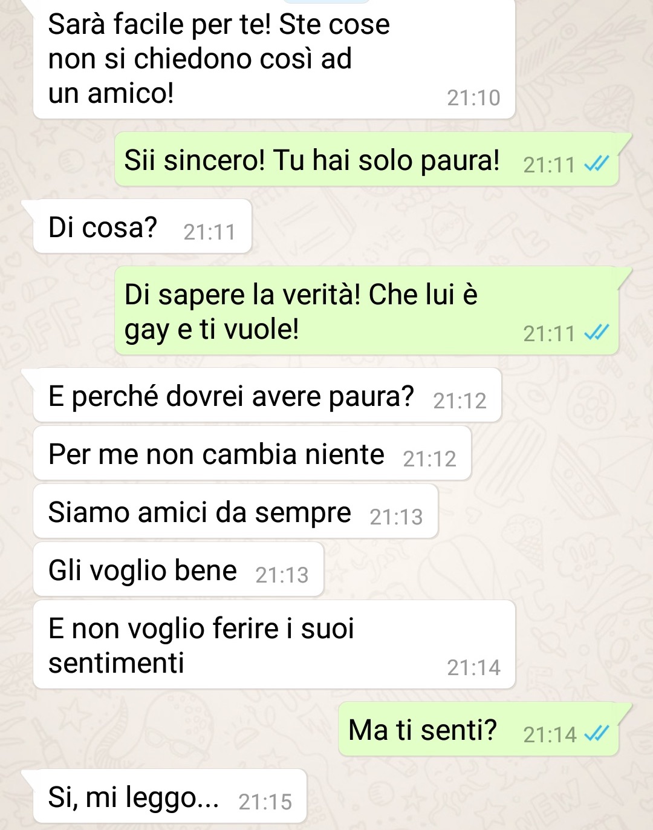653x830 pixels.
Task: Tap the 'Gli voglio bene' message
Action: click(x=178, y=569)
